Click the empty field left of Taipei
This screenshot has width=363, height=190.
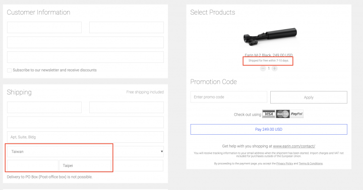(x=33, y=165)
